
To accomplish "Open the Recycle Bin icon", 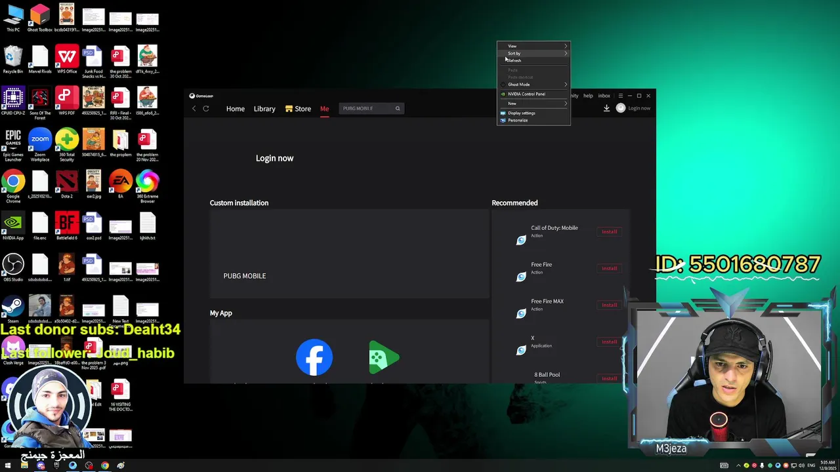I will [13, 60].
